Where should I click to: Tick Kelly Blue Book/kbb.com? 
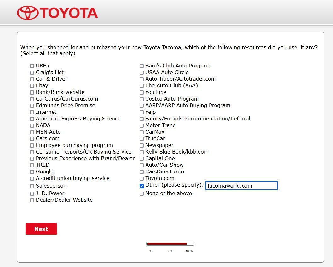coord(141,152)
